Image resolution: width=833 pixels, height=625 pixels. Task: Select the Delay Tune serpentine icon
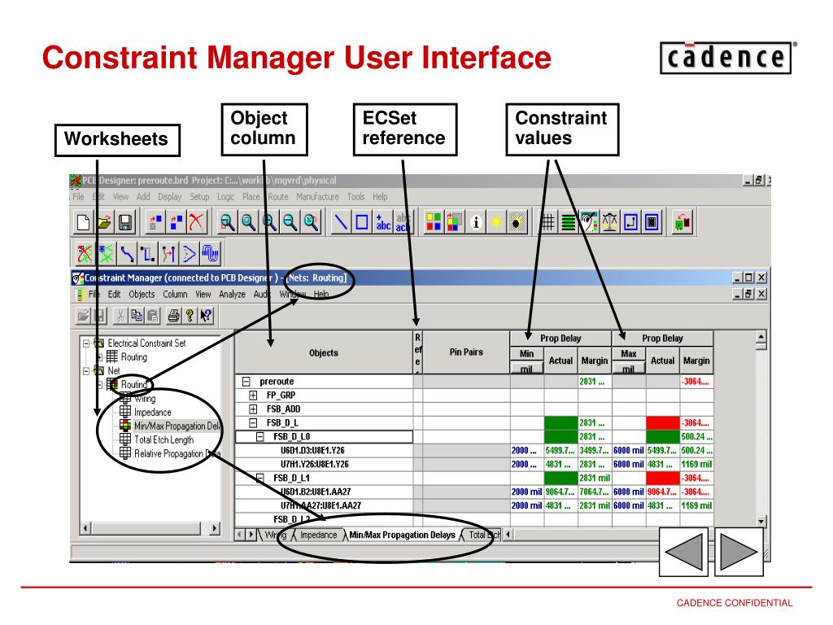(211, 254)
